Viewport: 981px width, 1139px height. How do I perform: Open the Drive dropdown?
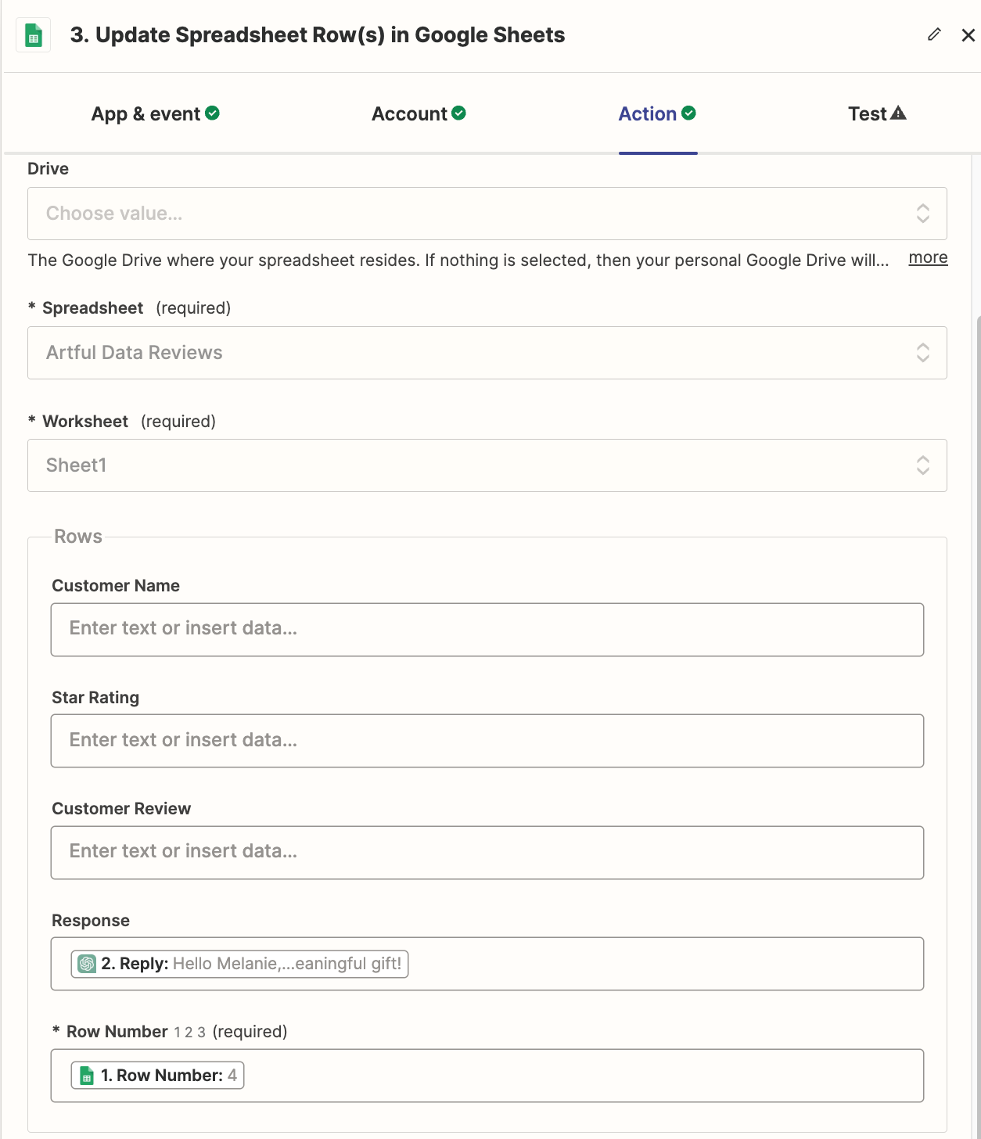pos(487,214)
